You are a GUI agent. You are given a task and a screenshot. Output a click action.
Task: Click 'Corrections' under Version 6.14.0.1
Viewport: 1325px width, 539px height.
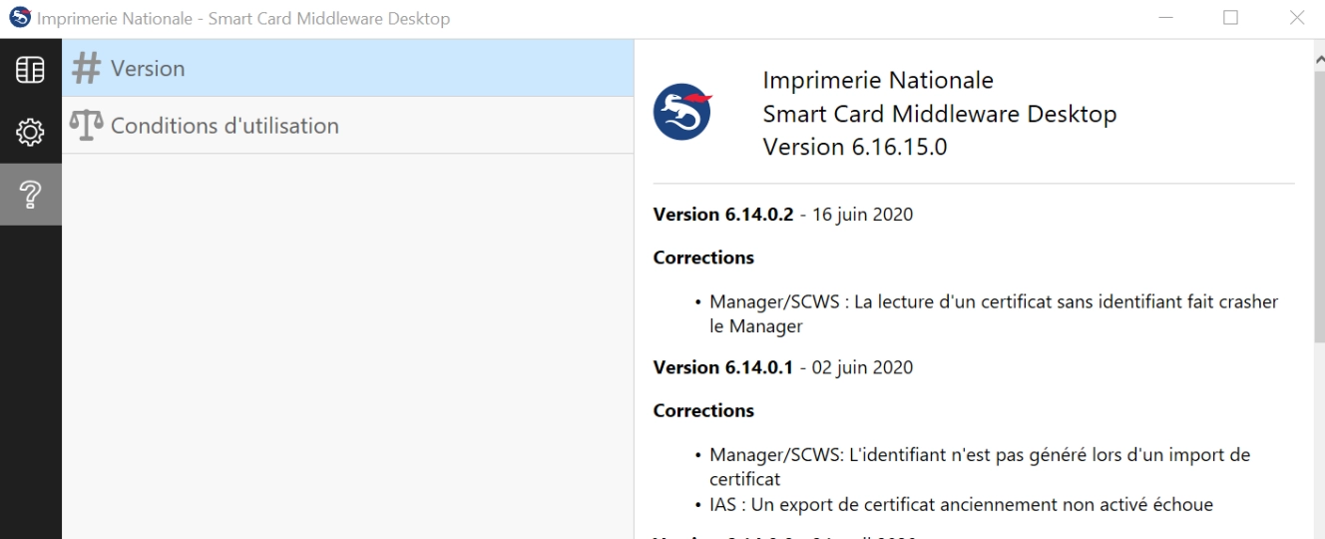tap(702, 410)
